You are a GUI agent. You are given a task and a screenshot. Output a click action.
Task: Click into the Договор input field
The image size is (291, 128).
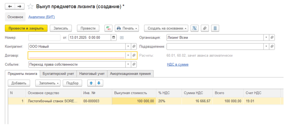pyautogui.click(x=76, y=55)
